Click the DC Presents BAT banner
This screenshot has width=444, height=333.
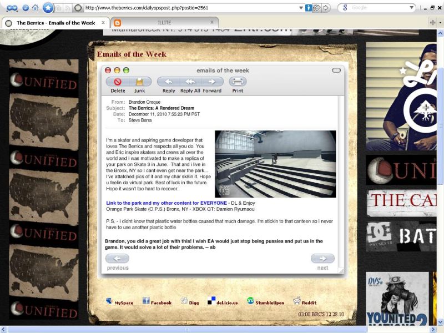click(x=401, y=236)
